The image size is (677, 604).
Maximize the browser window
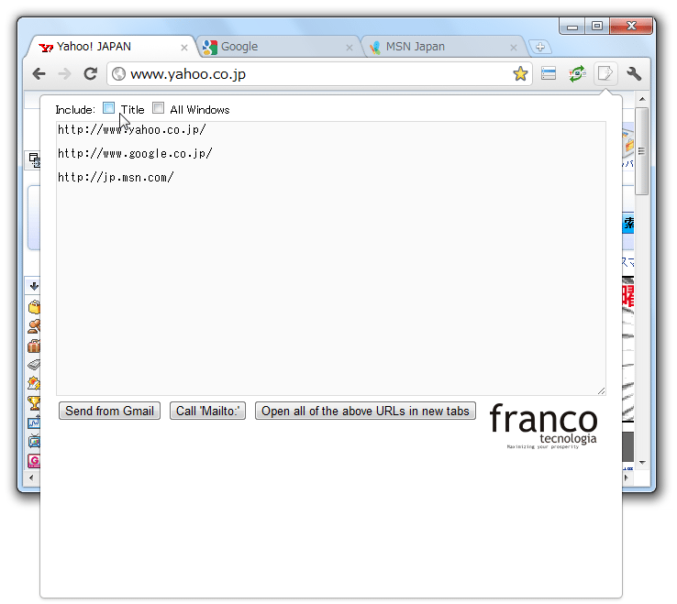(597, 26)
